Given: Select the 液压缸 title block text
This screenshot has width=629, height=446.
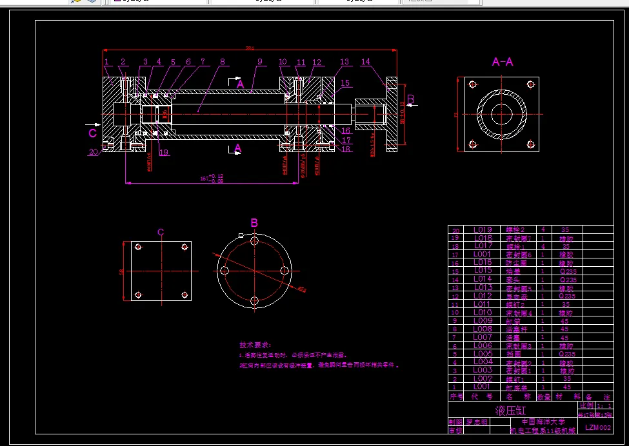Looking at the screenshot, I should pos(510,411).
